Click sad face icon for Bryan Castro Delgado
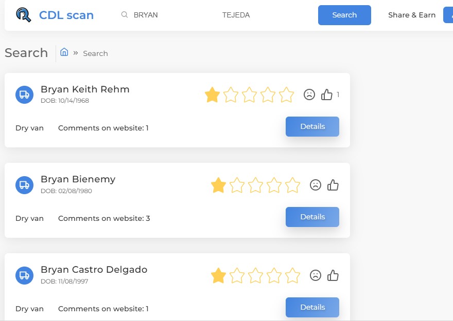 tap(316, 275)
